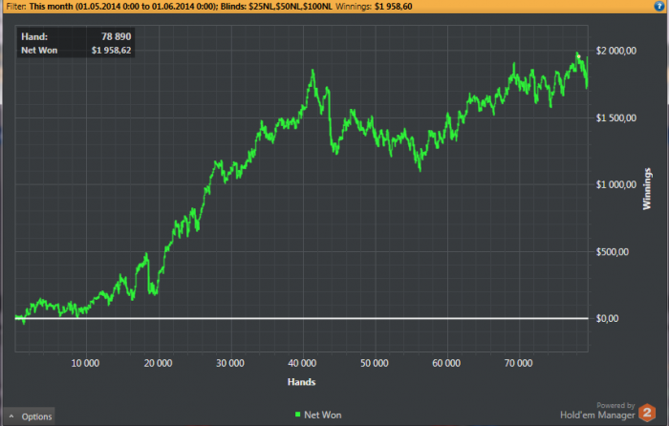This screenshot has width=669, height=426.
Task: Click the Net Won $1 958,62 tooltip value
Action: (111, 51)
